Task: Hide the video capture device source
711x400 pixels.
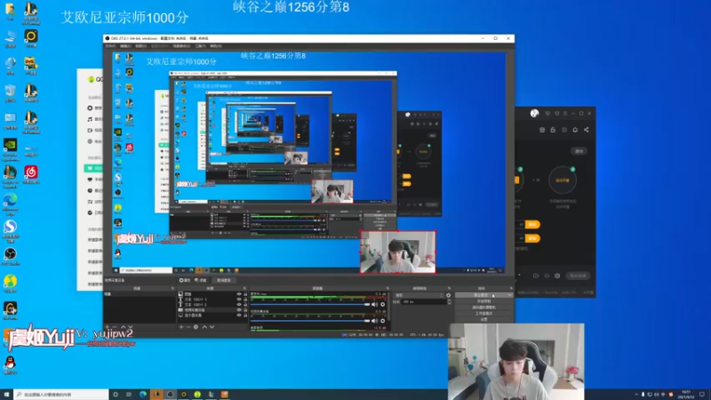Action: tap(239, 310)
